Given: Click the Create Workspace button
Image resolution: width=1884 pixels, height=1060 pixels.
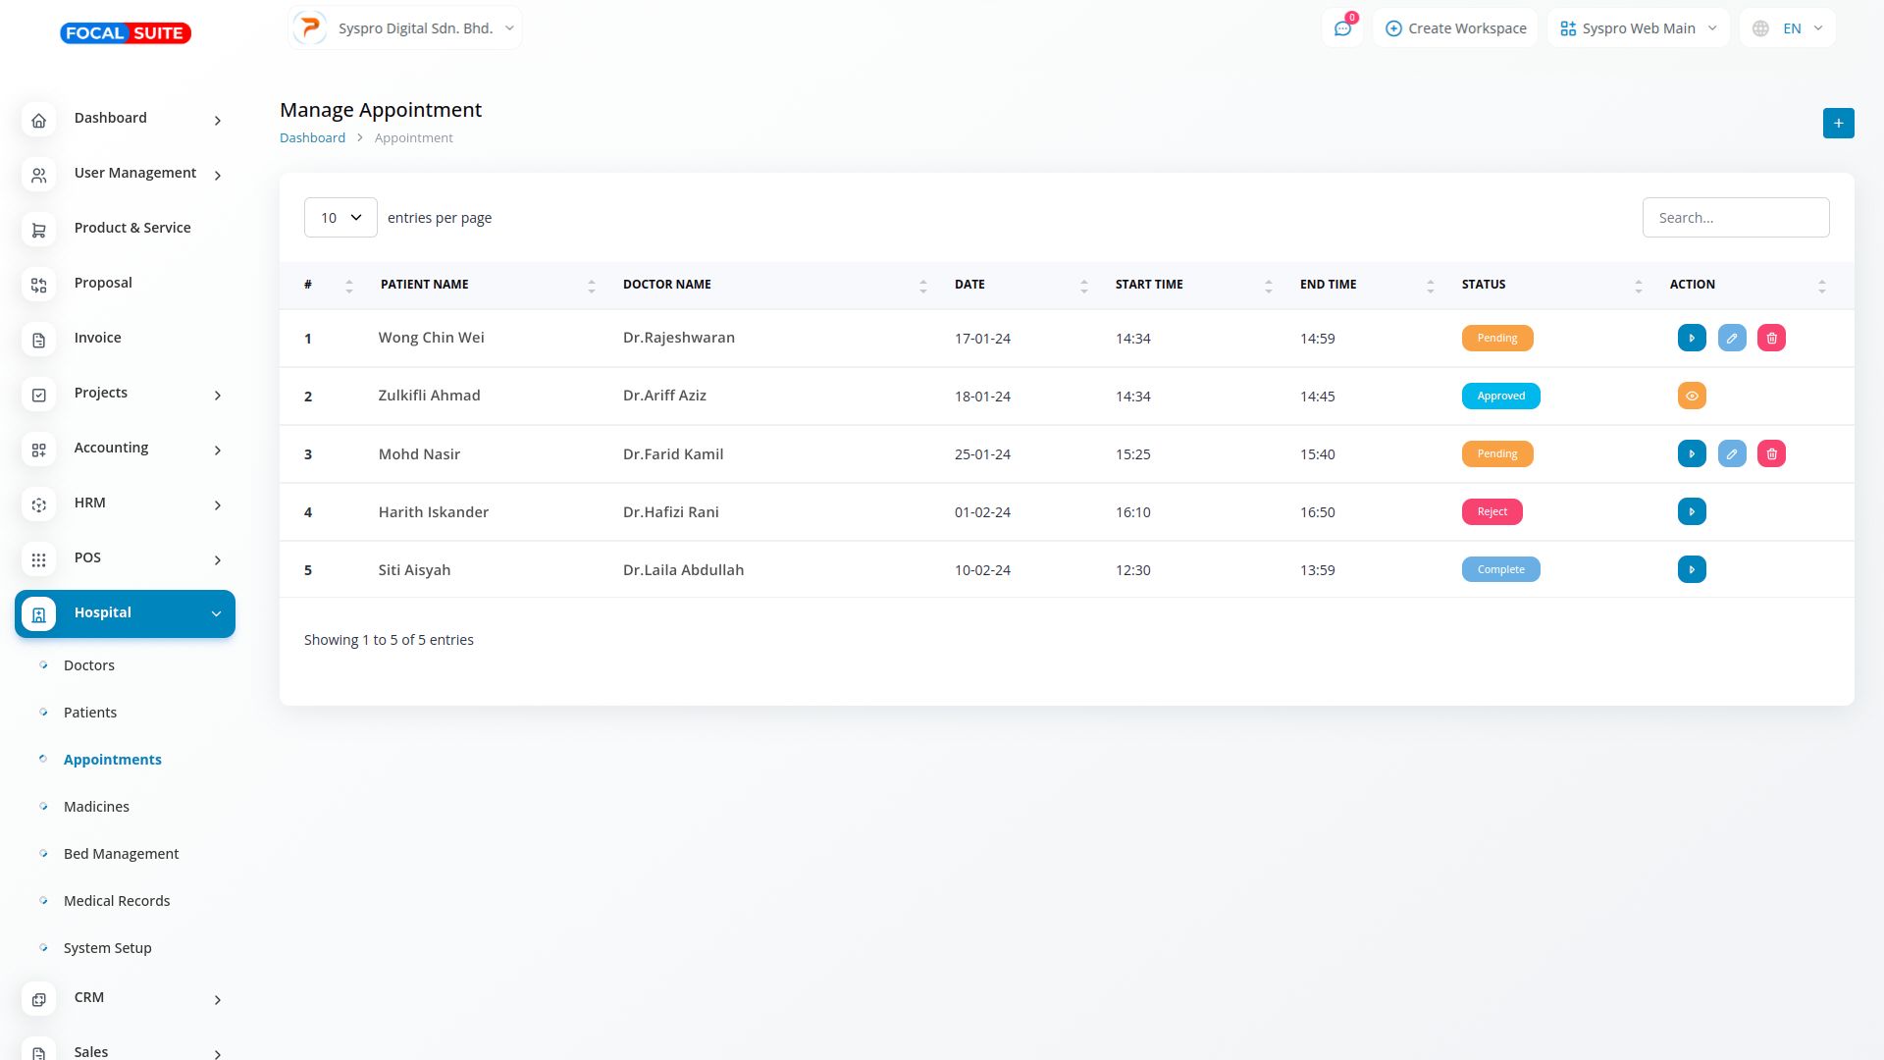Looking at the screenshot, I should (1455, 28).
